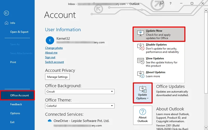The image size is (208, 130).
Task: Click the vertical scrollbar thumb
Action: 206,53
